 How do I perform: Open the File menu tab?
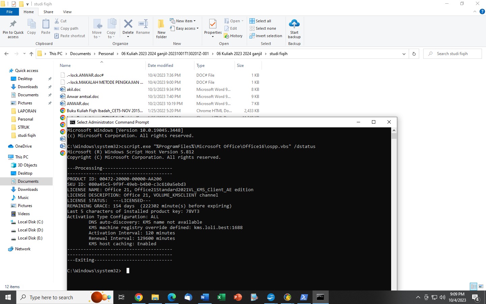(9, 12)
